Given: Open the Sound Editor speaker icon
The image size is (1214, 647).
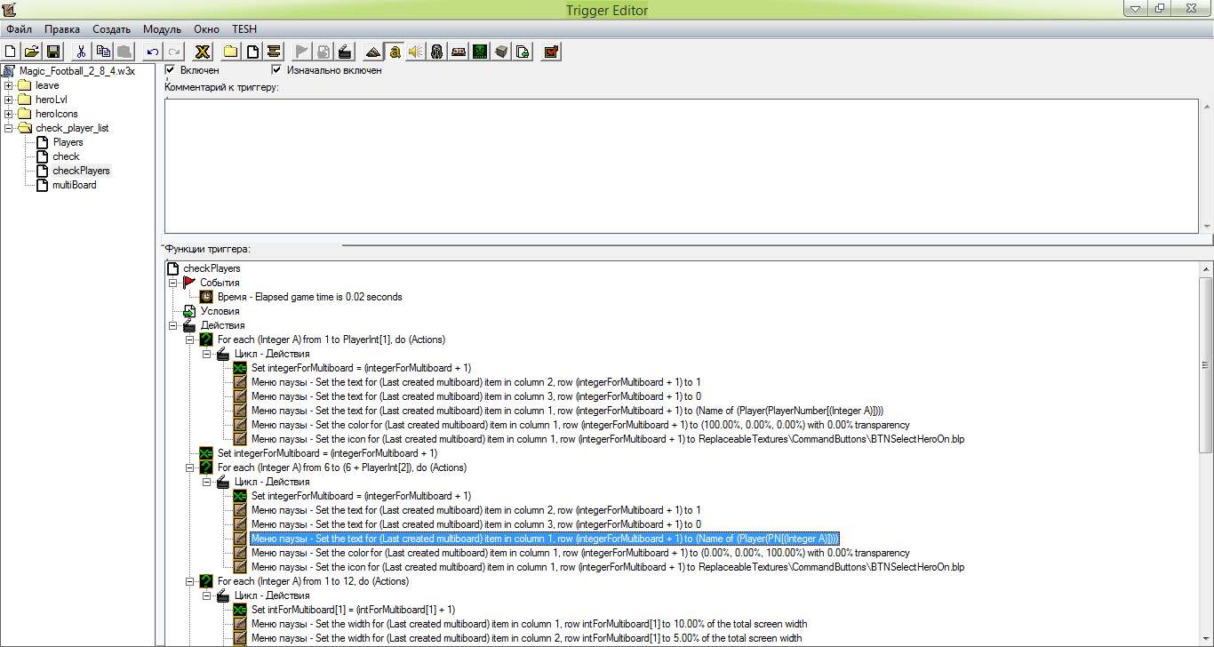Looking at the screenshot, I should point(416,52).
